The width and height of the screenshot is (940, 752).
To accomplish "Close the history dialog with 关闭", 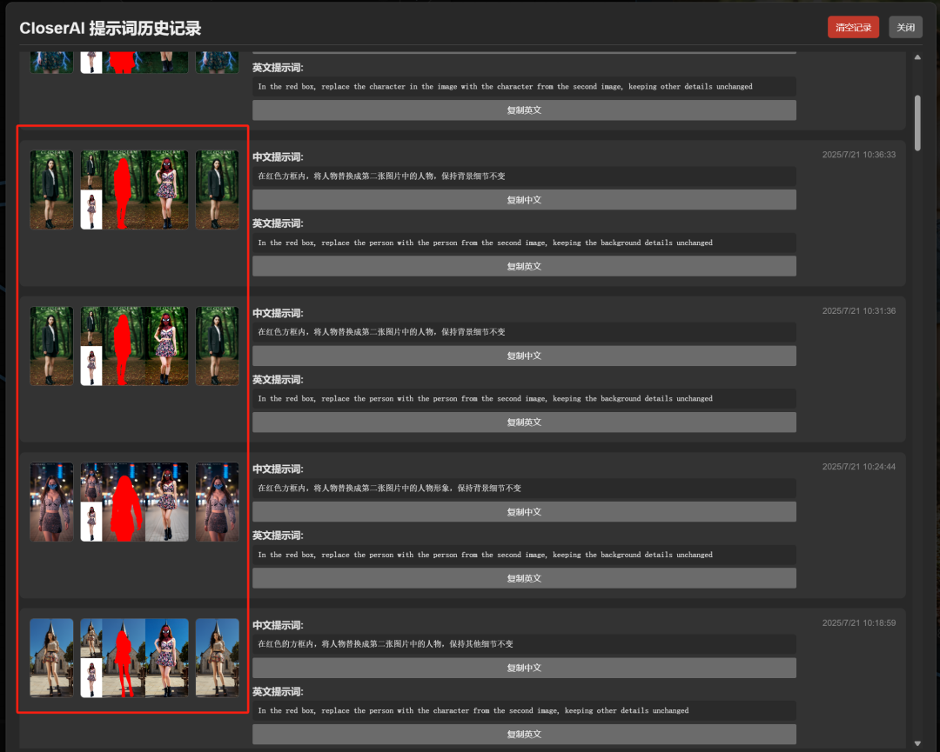I will point(905,28).
